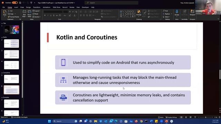Collapse the Coroutines section in slide panel
221x124 pixels.
(2, 73)
